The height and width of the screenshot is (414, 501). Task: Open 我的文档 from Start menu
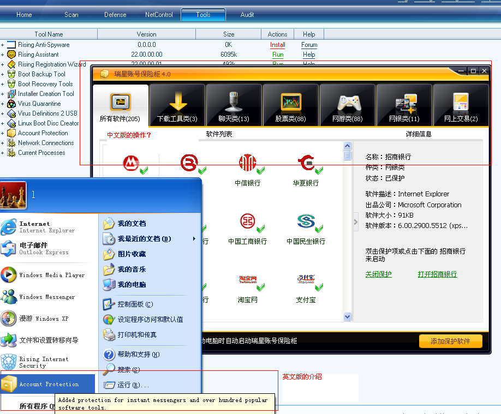coord(132,224)
